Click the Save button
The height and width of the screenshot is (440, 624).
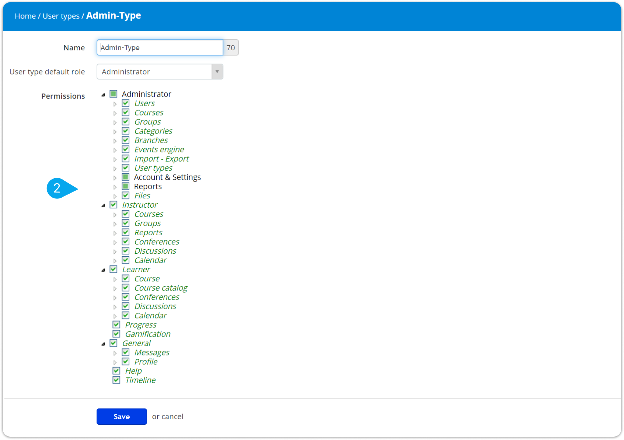(122, 416)
